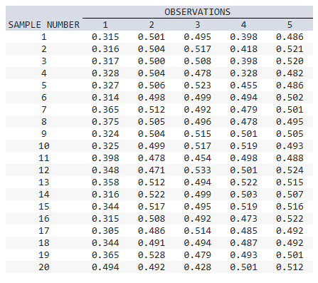Select observation column header 5

point(290,25)
